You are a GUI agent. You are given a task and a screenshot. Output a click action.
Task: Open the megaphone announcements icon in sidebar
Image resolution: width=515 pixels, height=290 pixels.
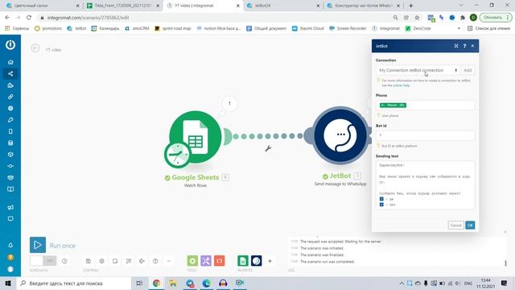(10, 207)
